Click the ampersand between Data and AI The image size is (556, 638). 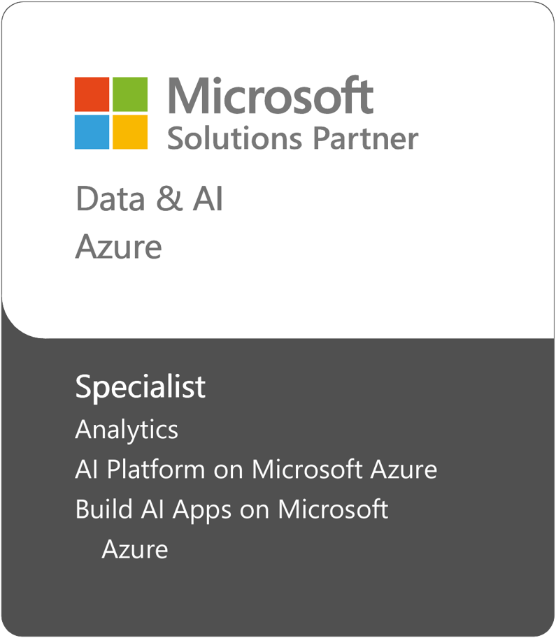tap(168, 200)
